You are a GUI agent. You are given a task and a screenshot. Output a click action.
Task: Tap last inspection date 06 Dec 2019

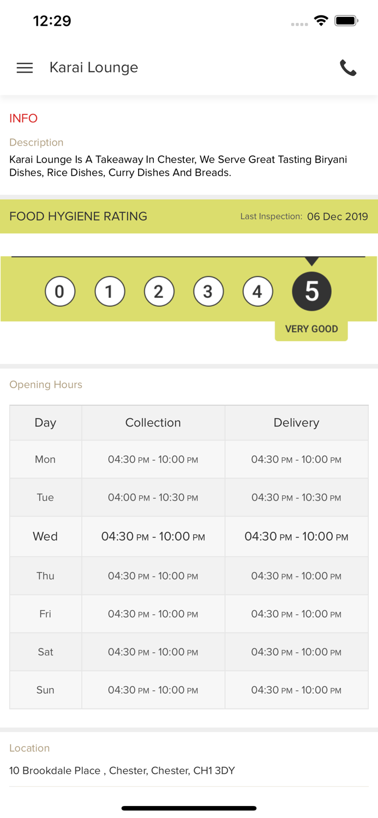337,216
